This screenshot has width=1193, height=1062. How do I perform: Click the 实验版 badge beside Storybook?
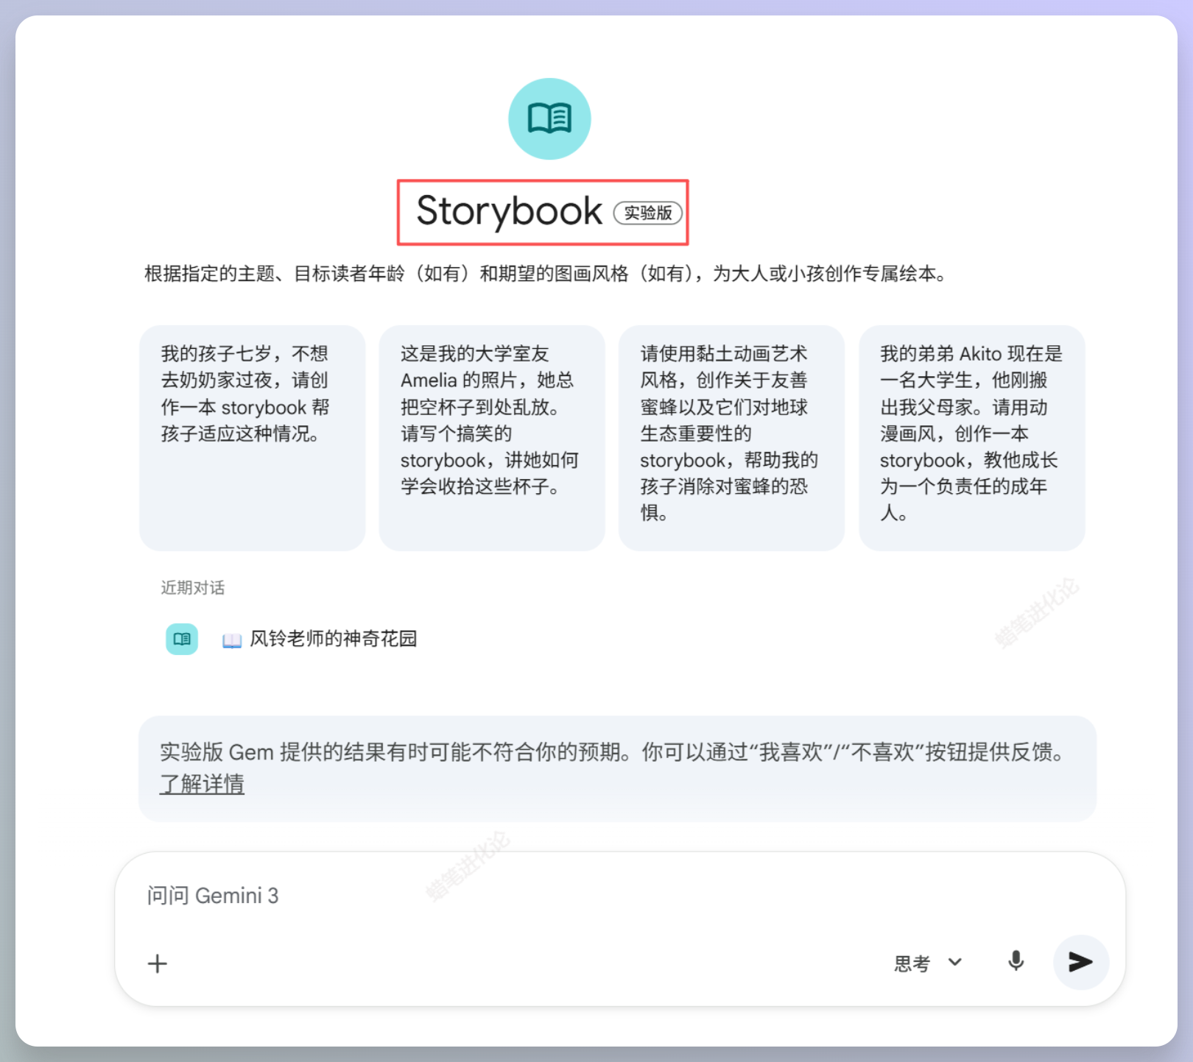pyautogui.click(x=649, y=213)
